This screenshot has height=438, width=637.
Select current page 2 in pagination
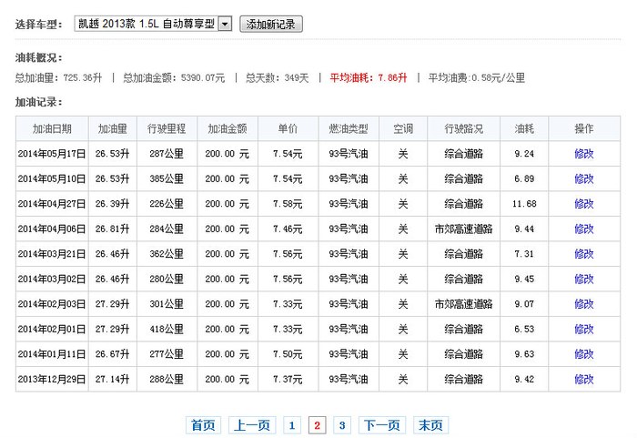pos(317,425)
